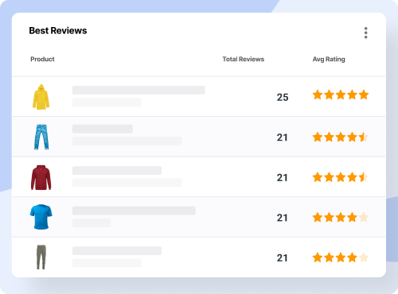Click the raincoat product title placeholder
Screen dimensions: 398x294
coord(139,90)
